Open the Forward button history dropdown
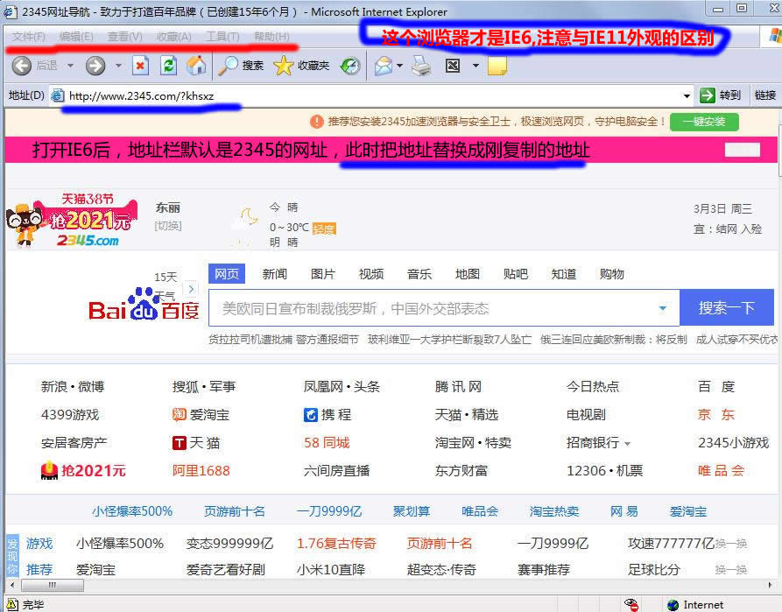The image size is (782, 612). tap(118, 66)
